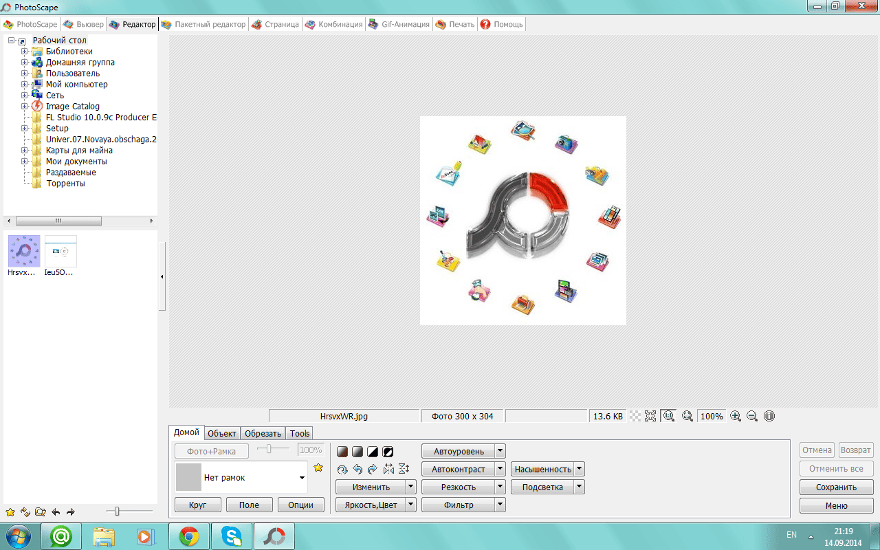Switch to the Печать tab
The width and height of the screenshot is (880, 550).
[455, 24]
